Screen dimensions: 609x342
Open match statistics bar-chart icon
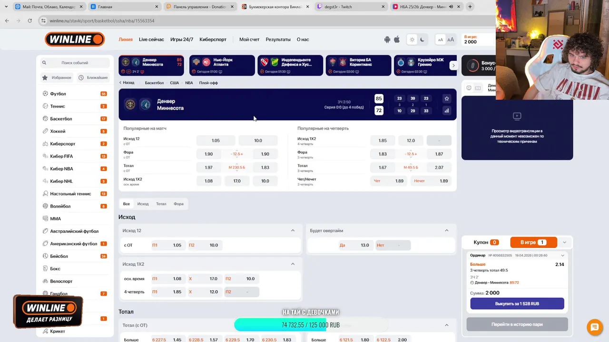pyautogui.click(x=446, y=111)
